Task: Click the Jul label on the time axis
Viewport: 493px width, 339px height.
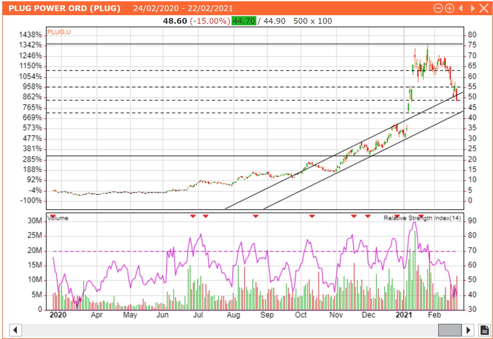Action: tap(198, 315)
